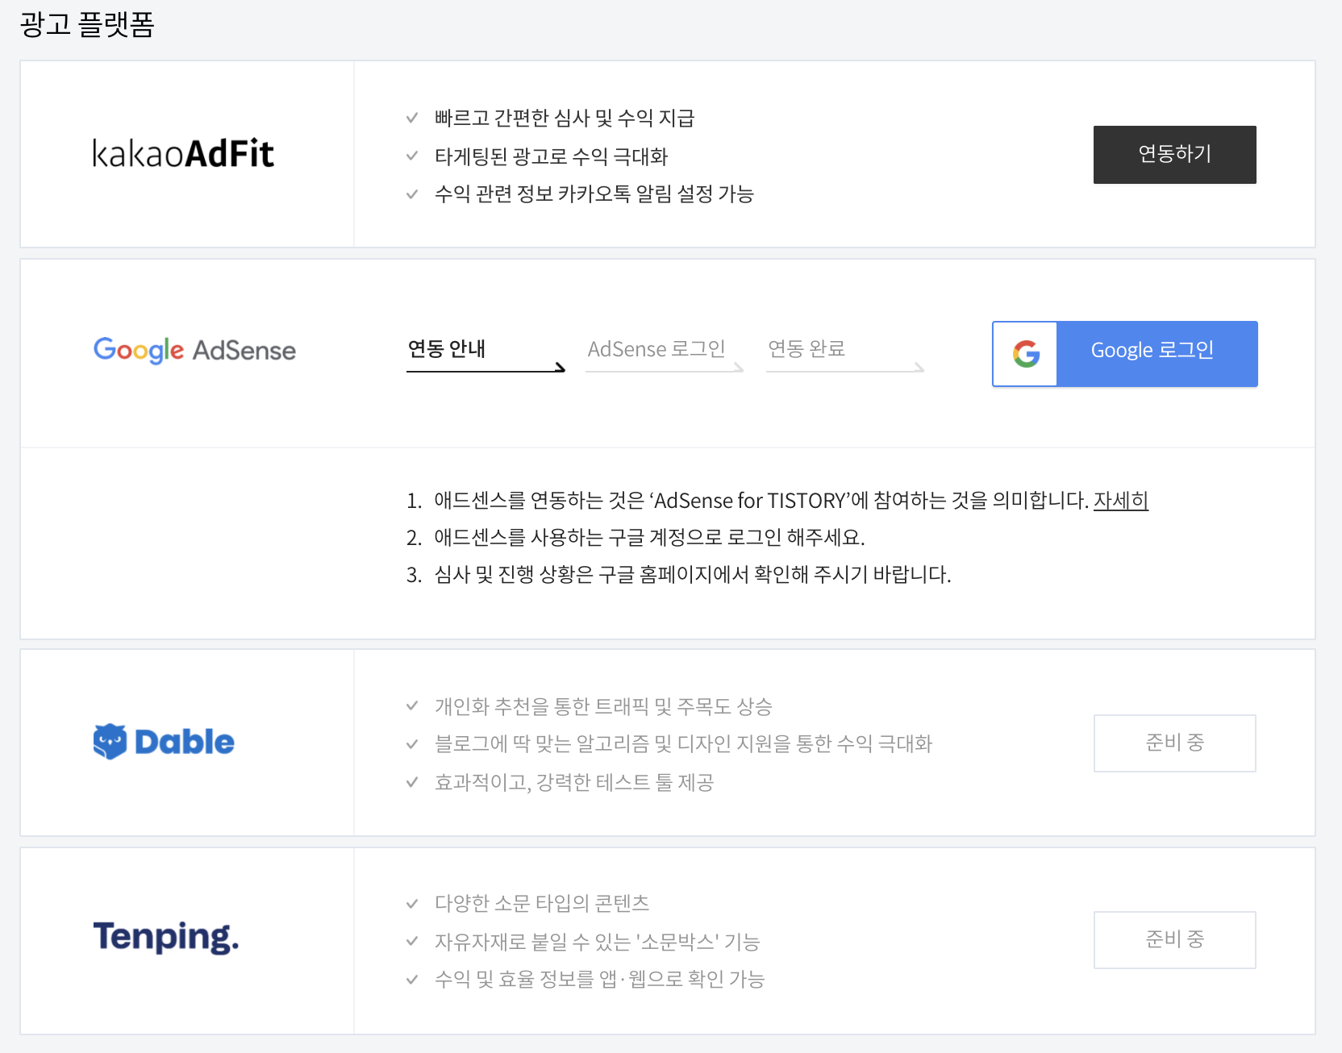Click text 자유자재로 붙일 수 있는 '소문박스' 기능

point(597,942)
